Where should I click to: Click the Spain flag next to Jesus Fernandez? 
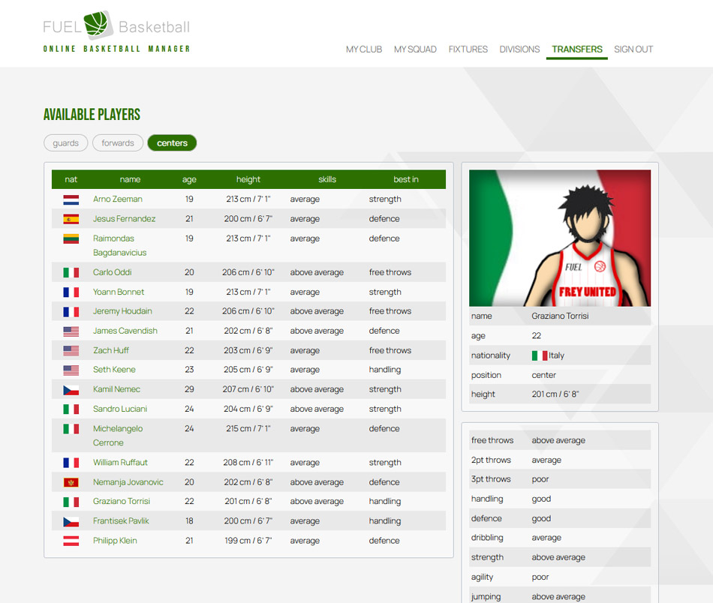[x=70, y=218]
